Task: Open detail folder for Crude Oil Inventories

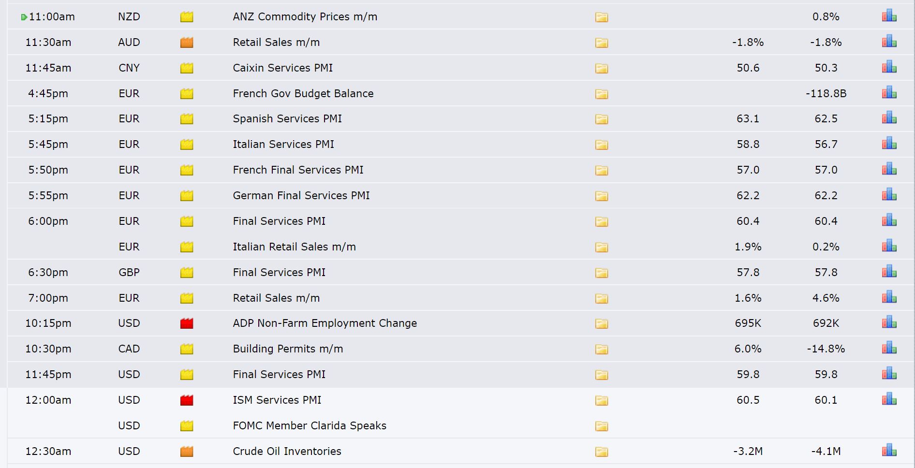Action: pos(601,452)
